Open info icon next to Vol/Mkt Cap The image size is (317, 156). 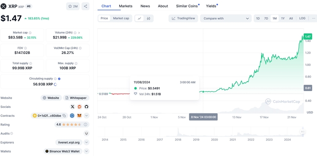pos(80,48)
